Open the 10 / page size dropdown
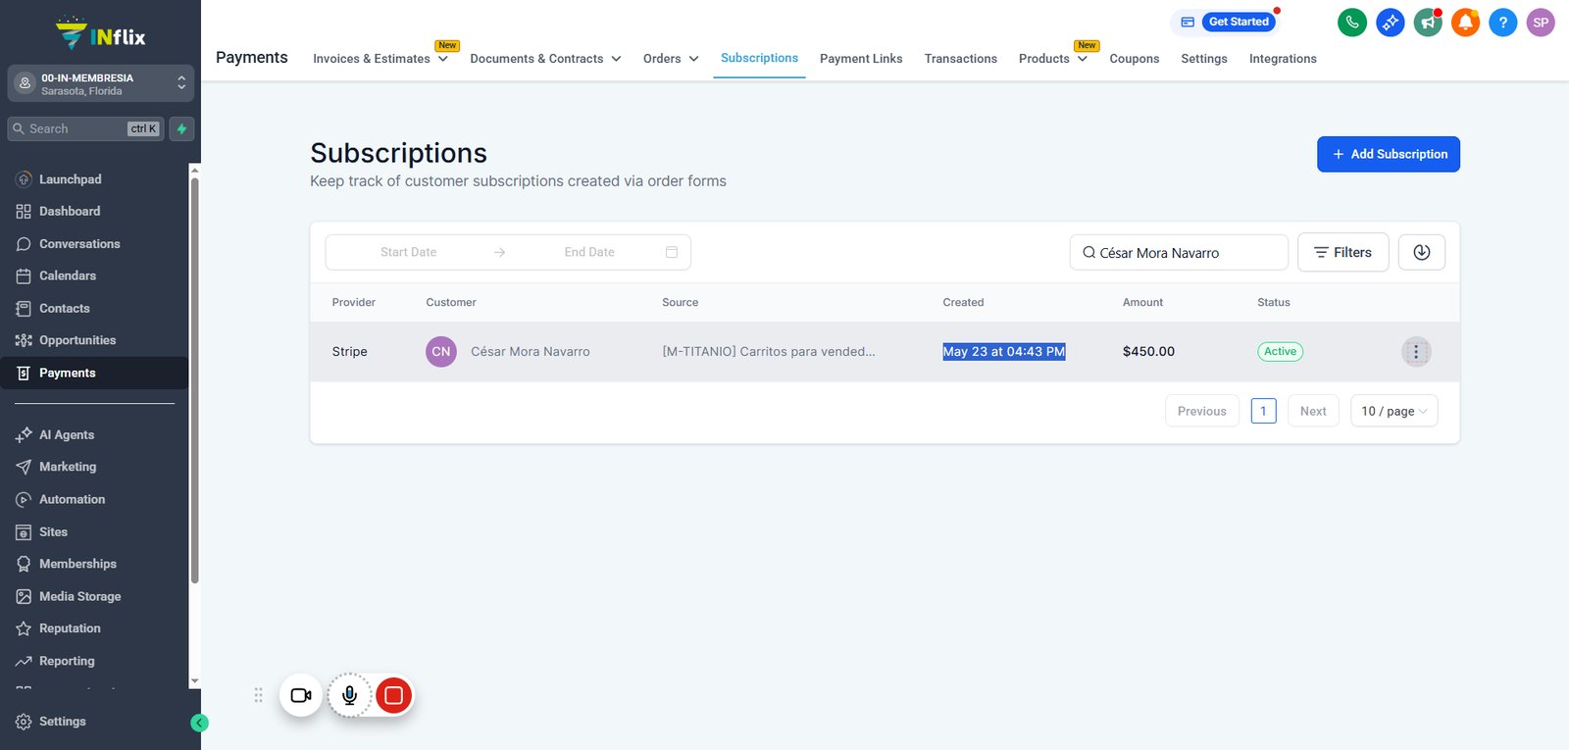Viewport: 1569px width, 750px height. tap(1394, 411)
